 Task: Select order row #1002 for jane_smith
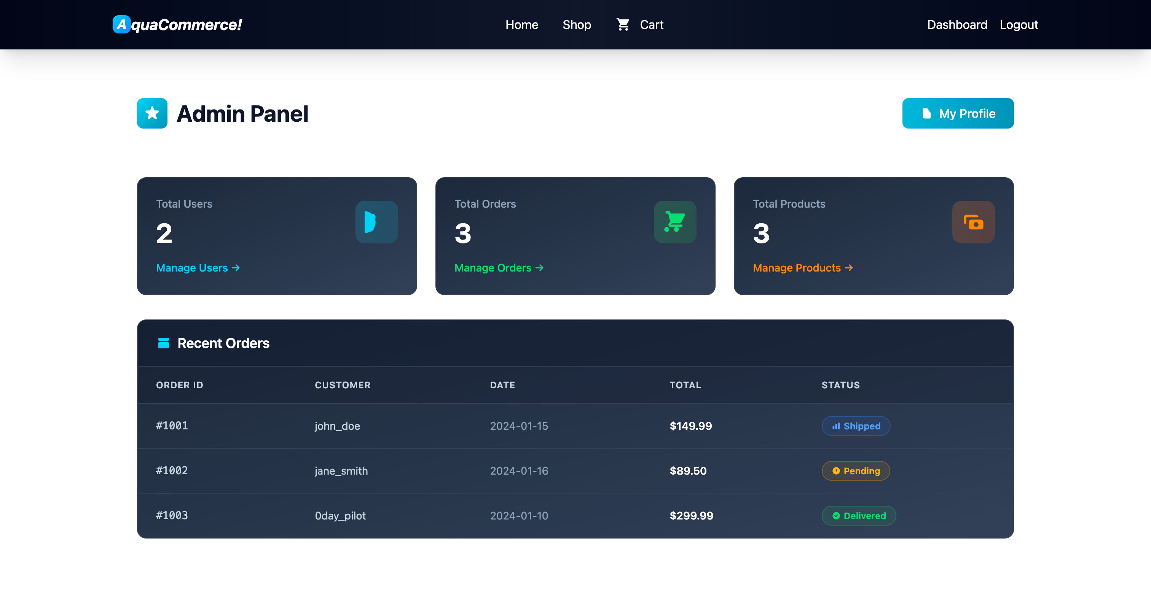[575, 470]
